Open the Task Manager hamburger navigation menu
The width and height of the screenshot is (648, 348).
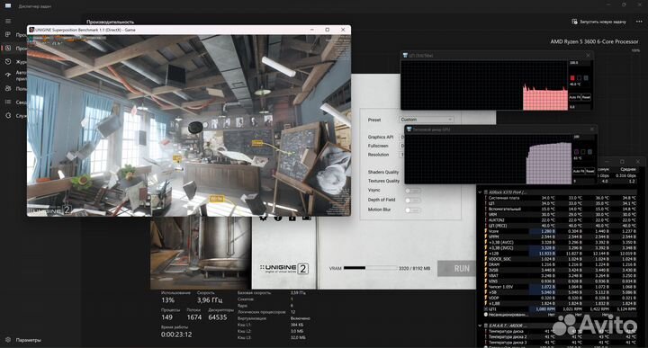click(x=8, y=21)
